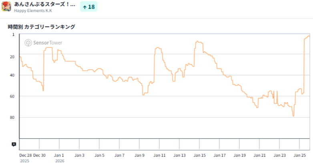Click the annotation strip below Jan 13
Screen dimensions: 313x165
point(180,144)
